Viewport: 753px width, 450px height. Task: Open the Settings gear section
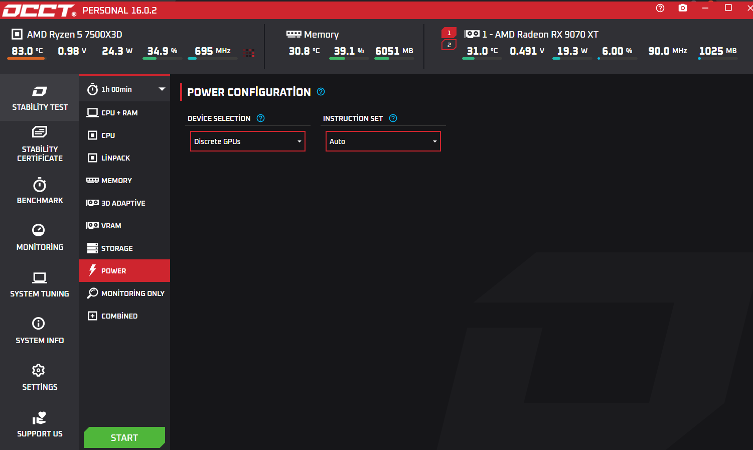tap(40, 378)
